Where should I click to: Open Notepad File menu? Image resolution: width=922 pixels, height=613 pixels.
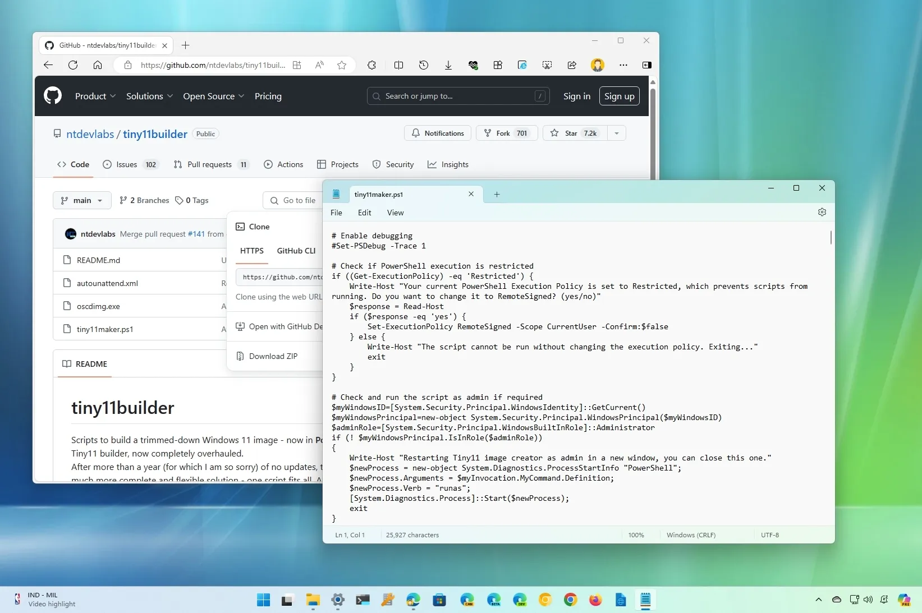point(336,213)
